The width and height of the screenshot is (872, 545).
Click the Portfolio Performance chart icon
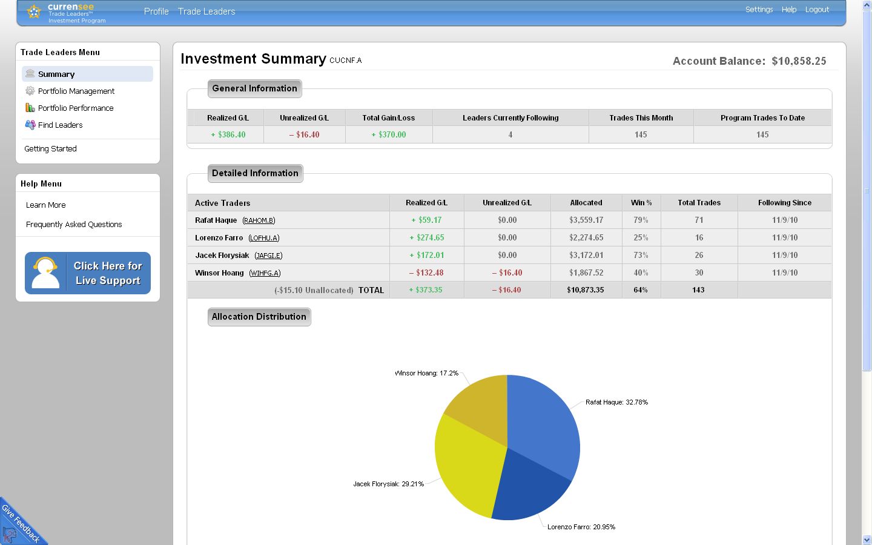(x=30, y=108)
